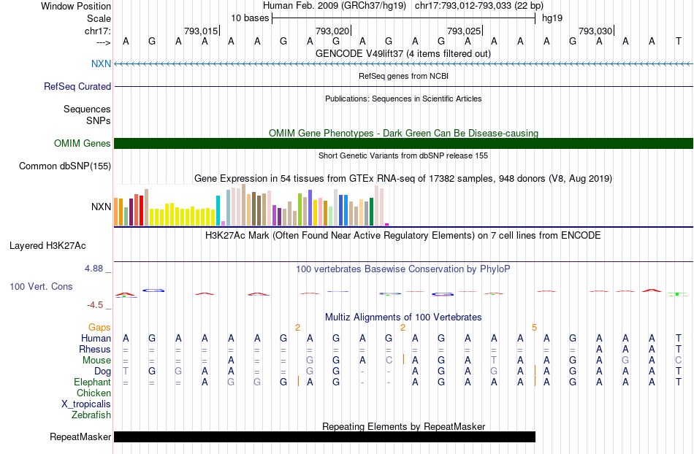Click the RepeatMasker track label
694x454 pixels.
(80, 436)
